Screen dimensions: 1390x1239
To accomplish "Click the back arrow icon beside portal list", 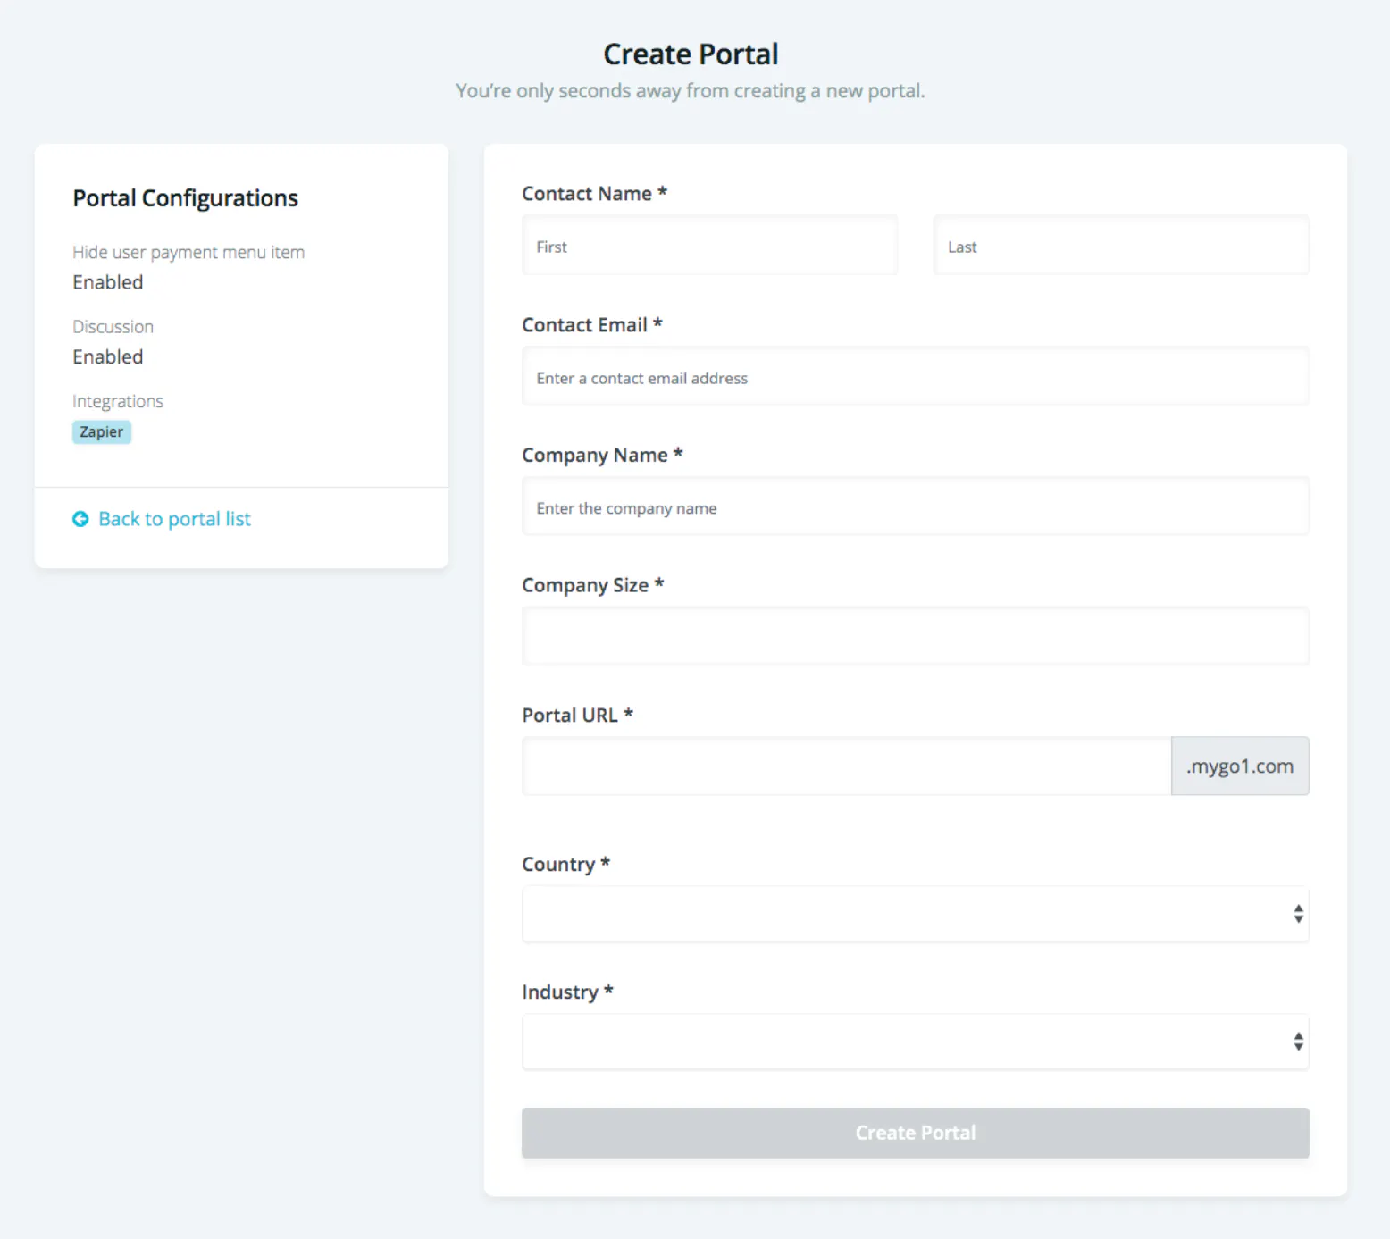I will 80,519.
